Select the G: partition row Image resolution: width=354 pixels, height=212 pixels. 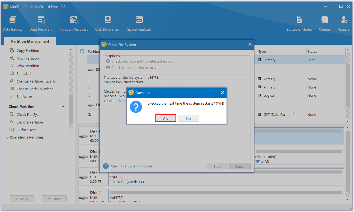pyautogui.click(x=216, y=114)
